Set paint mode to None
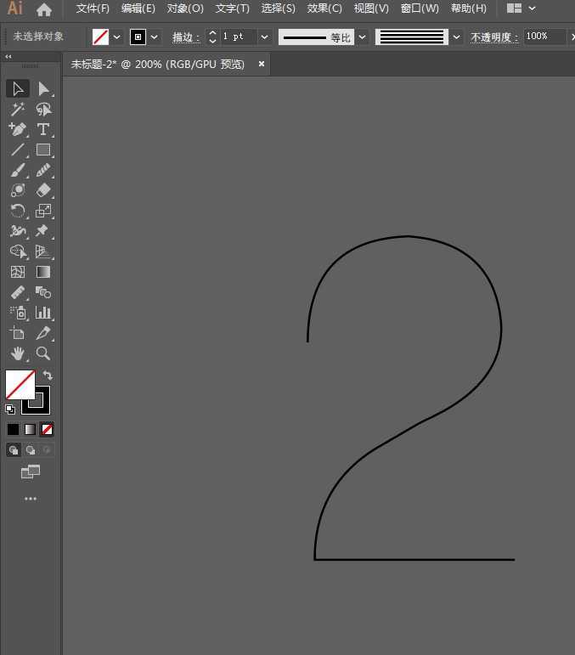This screenshot has width=575, height=655. pos(48,429)
